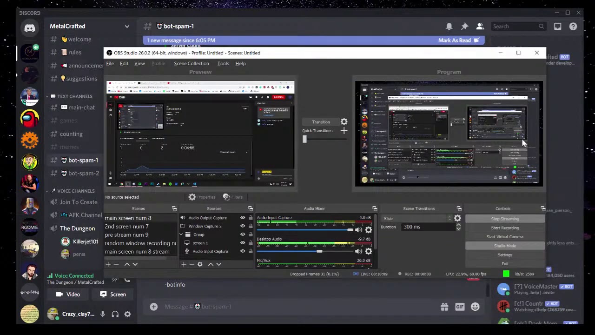Adjust Duration stepper arrows
The height and width of the screenshot is (335, 595).
458,227
